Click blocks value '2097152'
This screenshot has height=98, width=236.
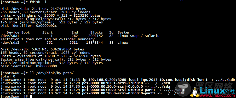tap(96, 36)
